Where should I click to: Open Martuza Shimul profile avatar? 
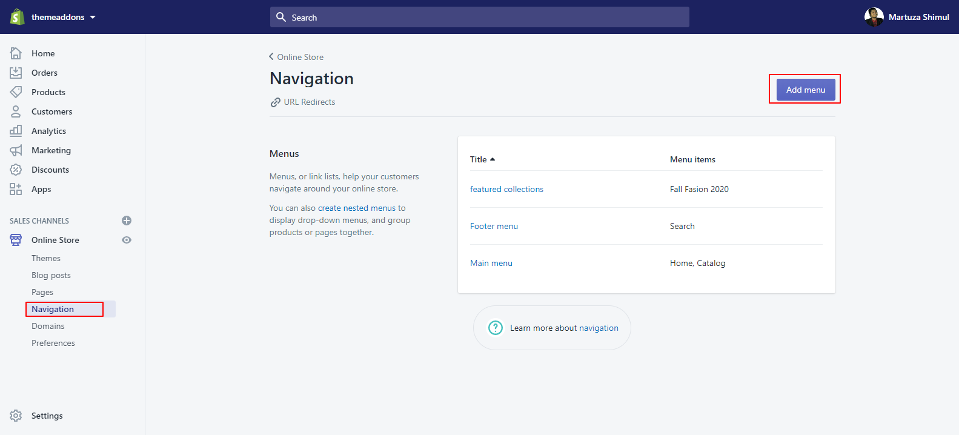[874, 17]
